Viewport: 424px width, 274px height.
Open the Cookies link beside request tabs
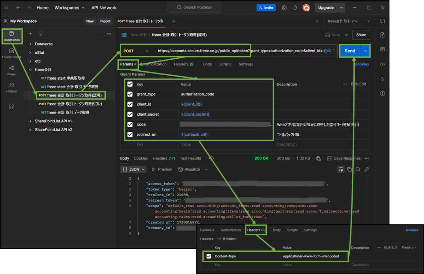[362, 64]
